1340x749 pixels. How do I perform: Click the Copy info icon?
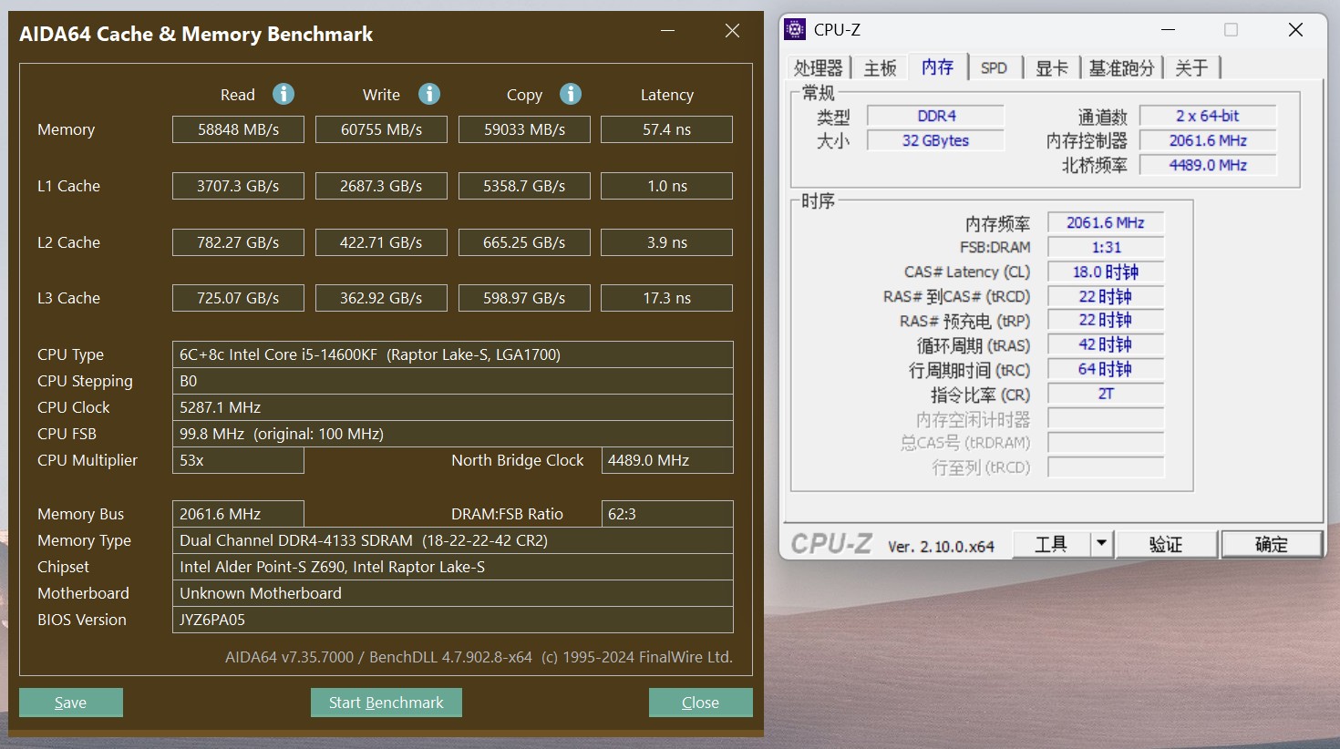coord(571,94)
